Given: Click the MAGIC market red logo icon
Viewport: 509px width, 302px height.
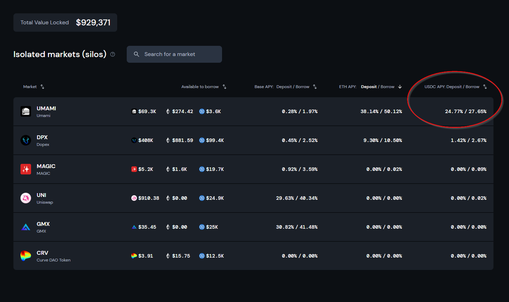Looking at the screenshot, I should click(x=26, y=169).
